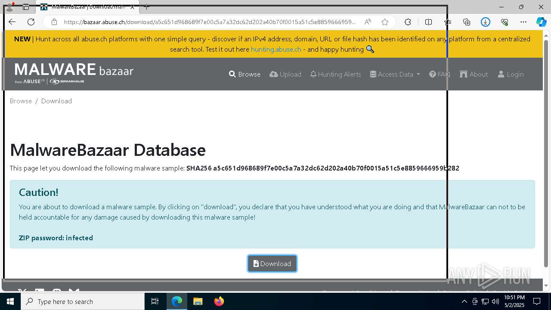The height and width of the screenshot is (310, 551).
Task: Add this page to favorites
Action: 385,22
